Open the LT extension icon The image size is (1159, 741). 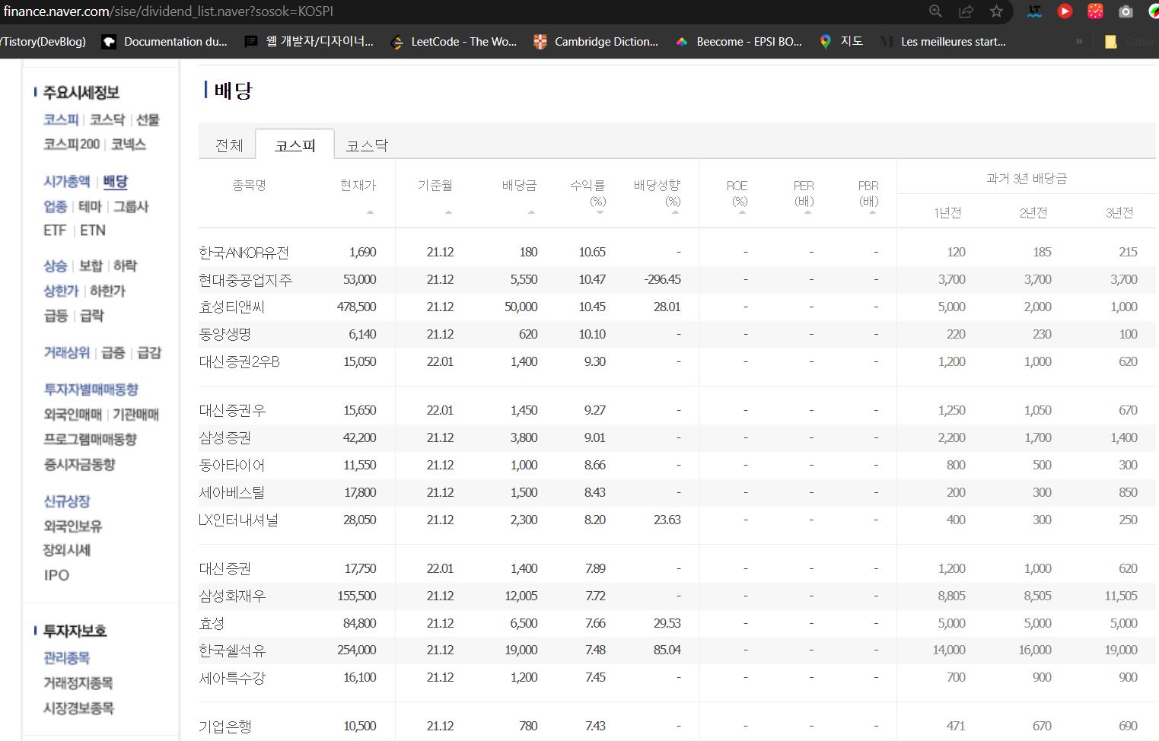coord(1034,11)
